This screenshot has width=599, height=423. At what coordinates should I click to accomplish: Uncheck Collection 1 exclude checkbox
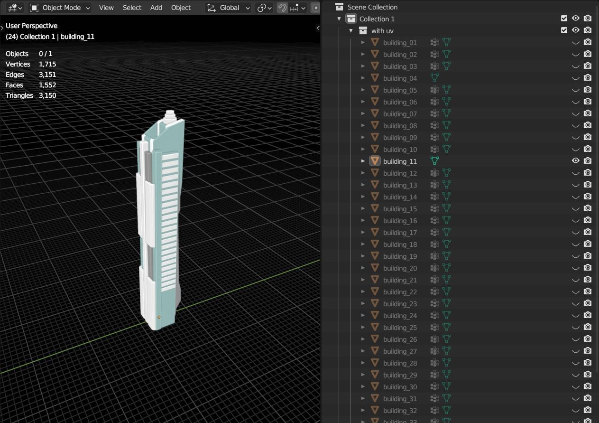(x=564, y=19)
